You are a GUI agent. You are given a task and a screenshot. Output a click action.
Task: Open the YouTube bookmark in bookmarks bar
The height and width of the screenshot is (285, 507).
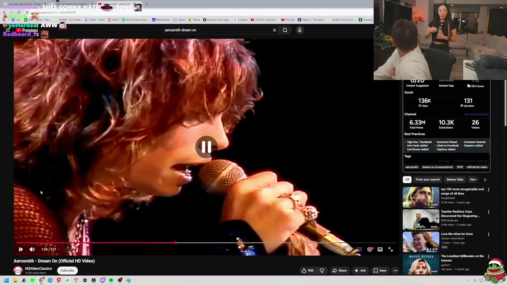[x=288, y=20]
